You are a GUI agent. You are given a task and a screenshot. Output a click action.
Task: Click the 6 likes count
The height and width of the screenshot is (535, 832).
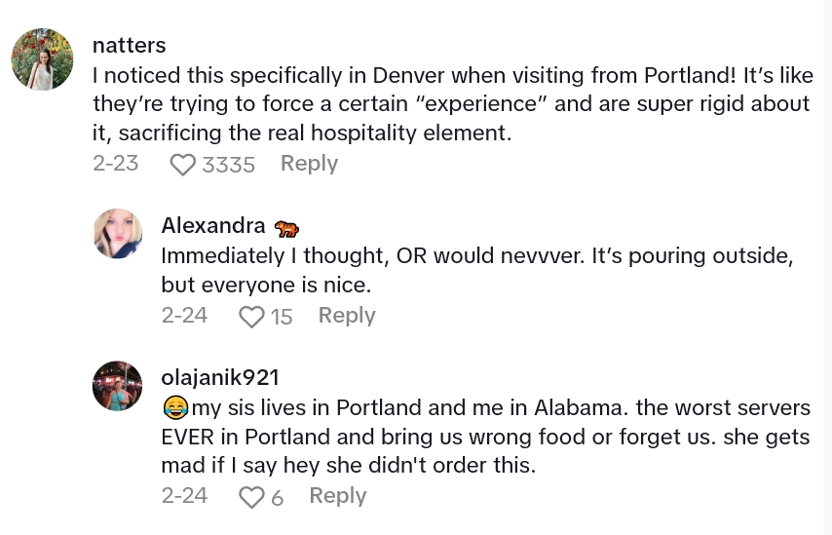[x=278, y=497]
